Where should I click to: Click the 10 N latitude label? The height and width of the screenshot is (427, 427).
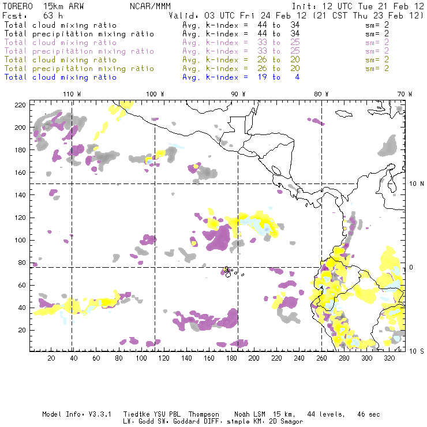(x=417, y=184)
